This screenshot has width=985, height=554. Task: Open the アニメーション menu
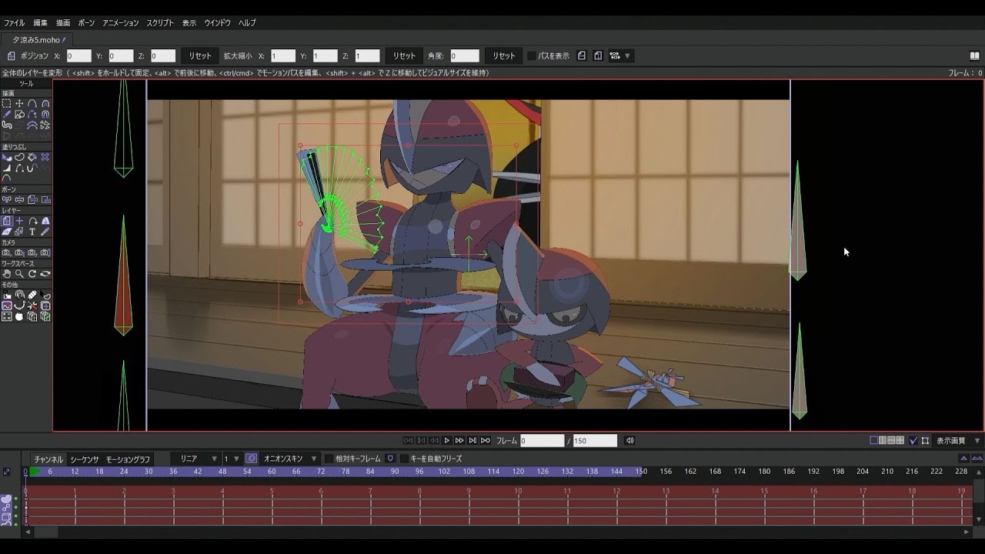tap(121, 23)
